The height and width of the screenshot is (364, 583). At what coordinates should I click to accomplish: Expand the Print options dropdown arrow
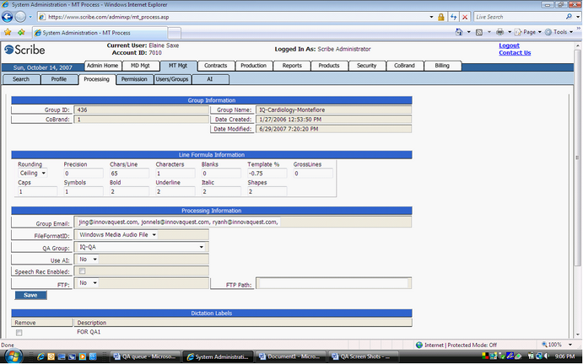[x=510, y=32]
